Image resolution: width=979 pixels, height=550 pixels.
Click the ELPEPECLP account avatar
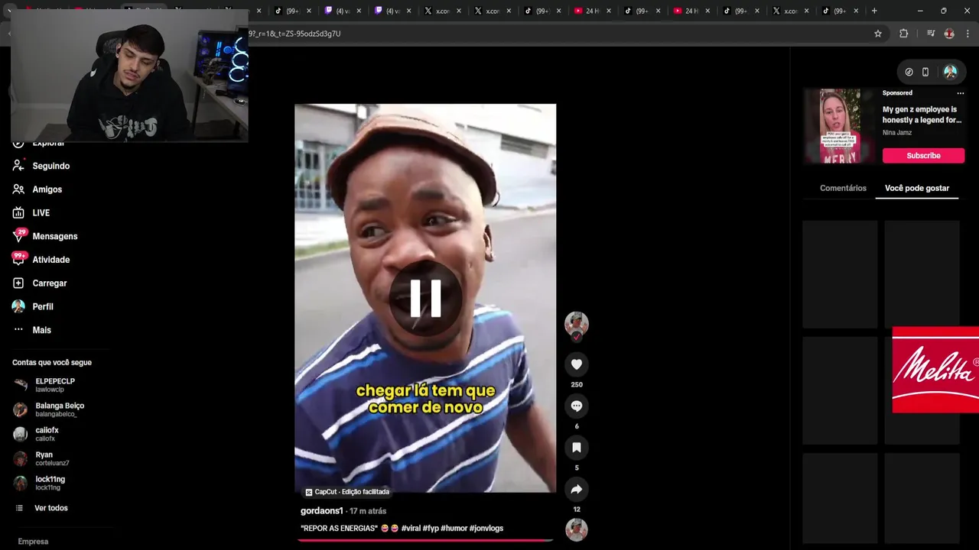[x=21, y=385]
